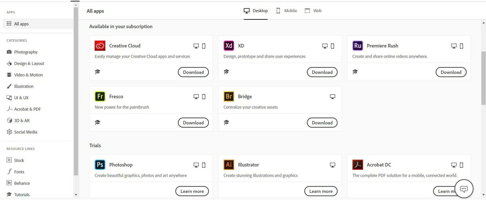The image size is (486, 200).
Task: Click the Photoshop app icon
Action: [x=100, y=165]
